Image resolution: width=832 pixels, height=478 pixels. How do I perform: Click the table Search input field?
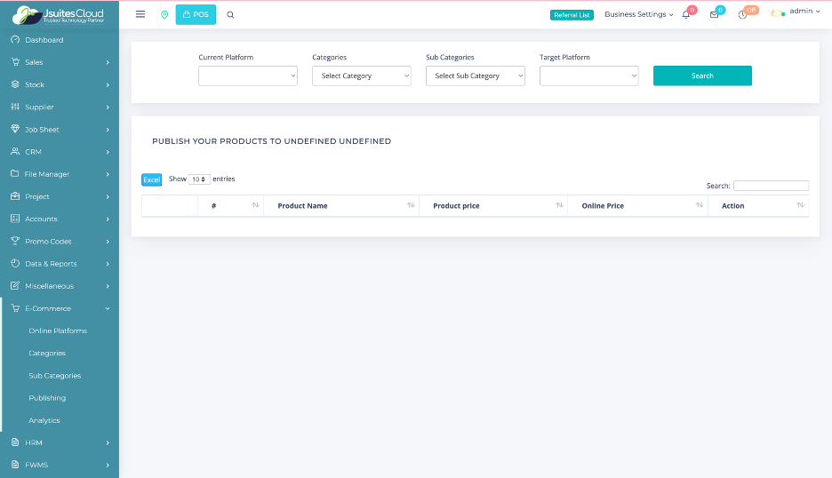[x=771, y=186]
